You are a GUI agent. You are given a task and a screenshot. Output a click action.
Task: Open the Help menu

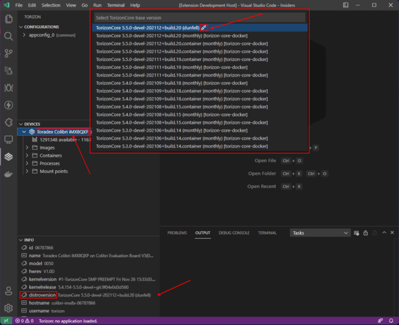pos(135,5)
